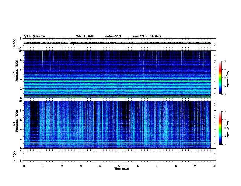Click the ch.1 color bar log(PSD) label
Viewport: 241px width, 186px height.
click(x=228, y=79)
